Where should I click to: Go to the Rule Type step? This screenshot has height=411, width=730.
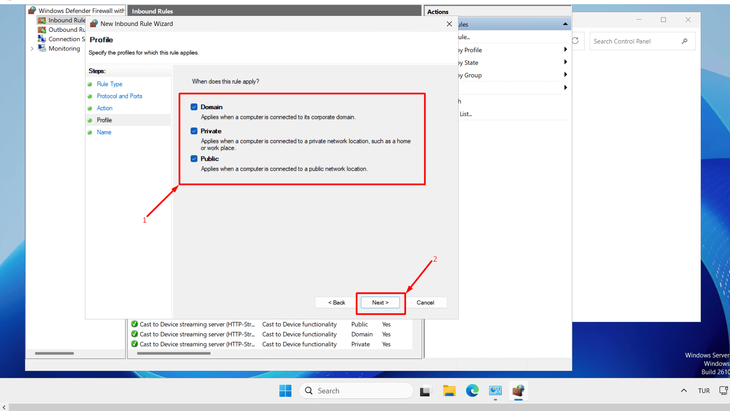pos(109,84)
